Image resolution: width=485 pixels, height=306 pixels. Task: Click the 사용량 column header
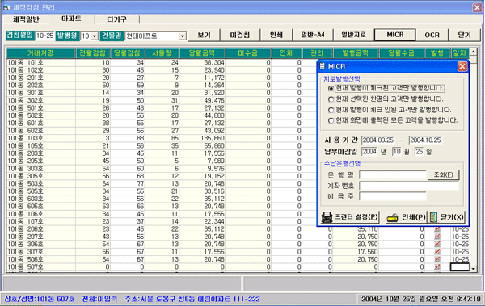pyautogui.click(x=162, y=53)
